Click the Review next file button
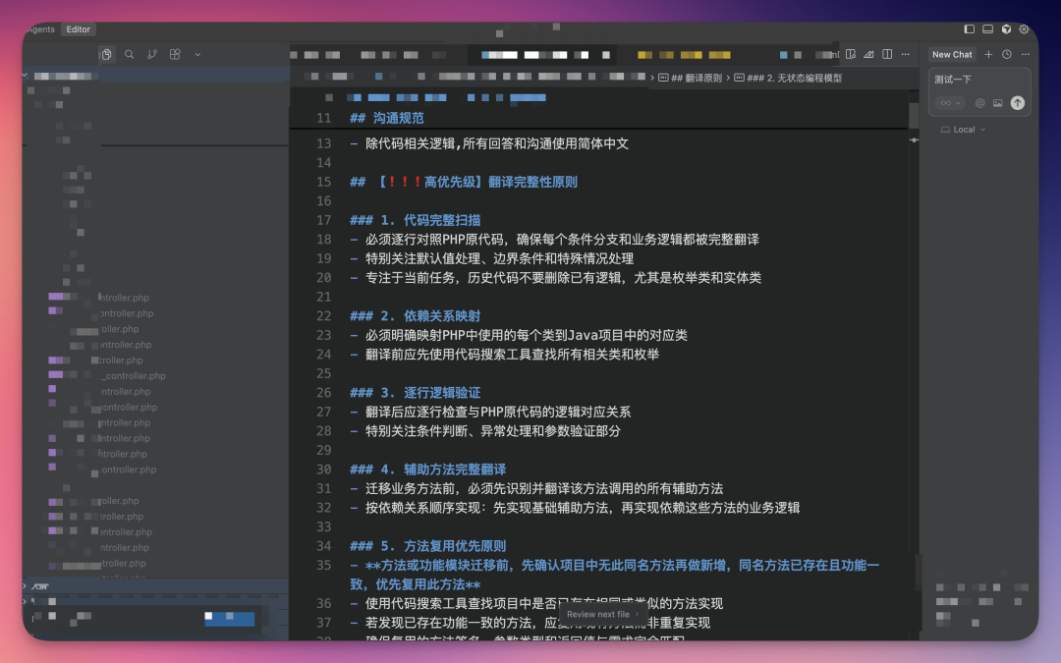This screenshot has height=663, width=1061. click(600, 612)
